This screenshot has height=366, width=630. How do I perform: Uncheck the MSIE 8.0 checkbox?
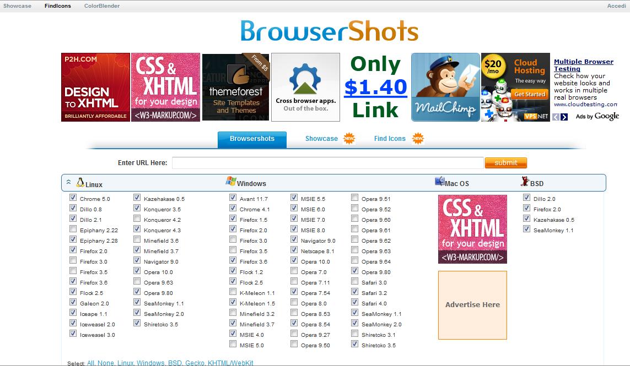(294, 229)
